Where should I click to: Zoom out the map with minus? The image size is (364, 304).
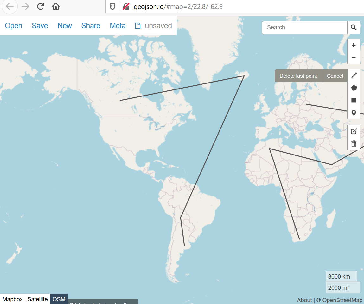point(354,57)
